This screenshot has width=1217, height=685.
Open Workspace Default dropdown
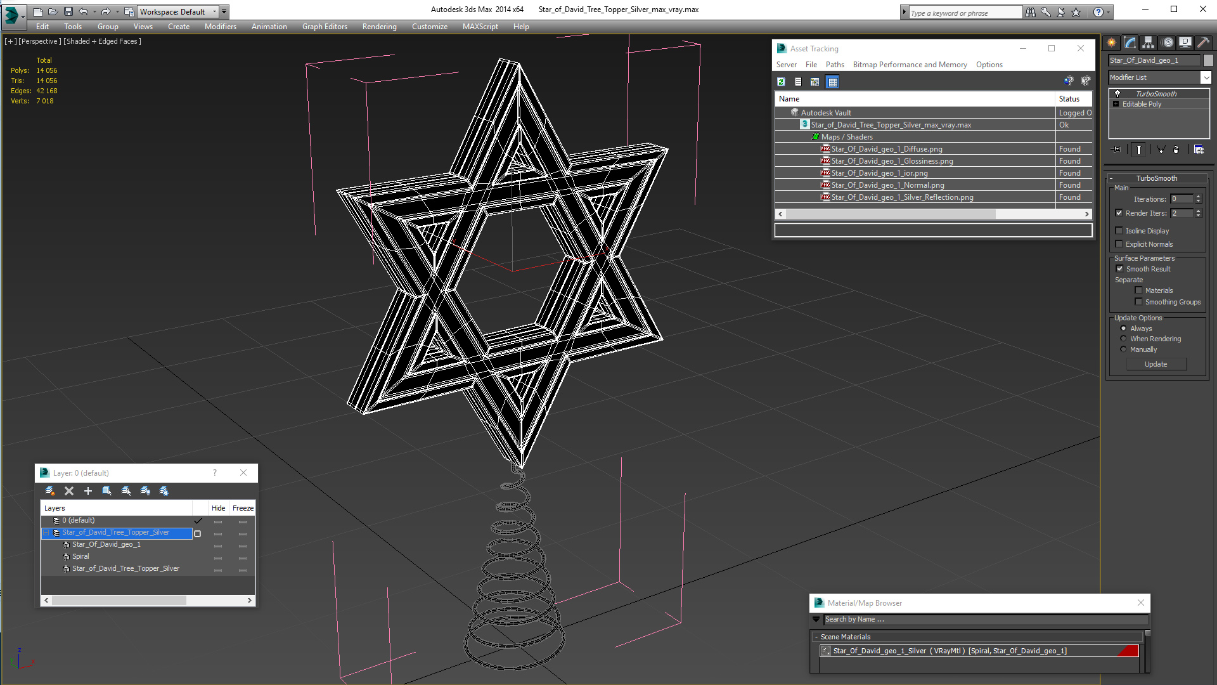(215, 11)
